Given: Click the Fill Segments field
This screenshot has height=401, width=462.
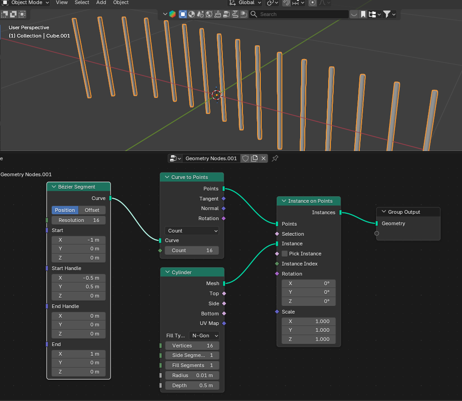Looking at the screenshot, I should (x=192, y=365).
